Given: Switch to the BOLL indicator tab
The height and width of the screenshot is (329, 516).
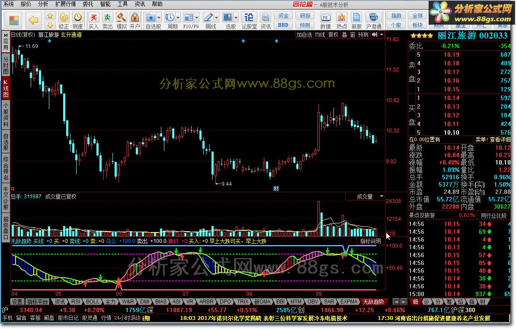Looking at the screenshot, I should (93, 302).
